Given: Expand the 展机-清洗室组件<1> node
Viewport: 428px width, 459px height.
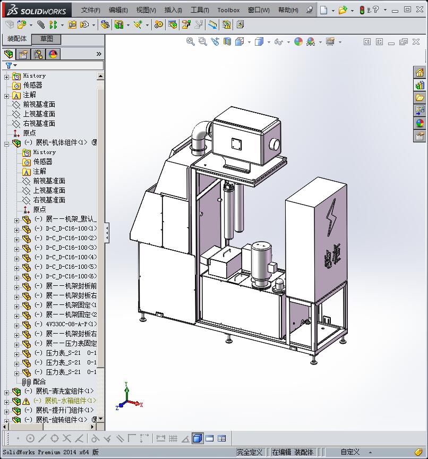Looking at the screenshot, I should pos(7,393).
